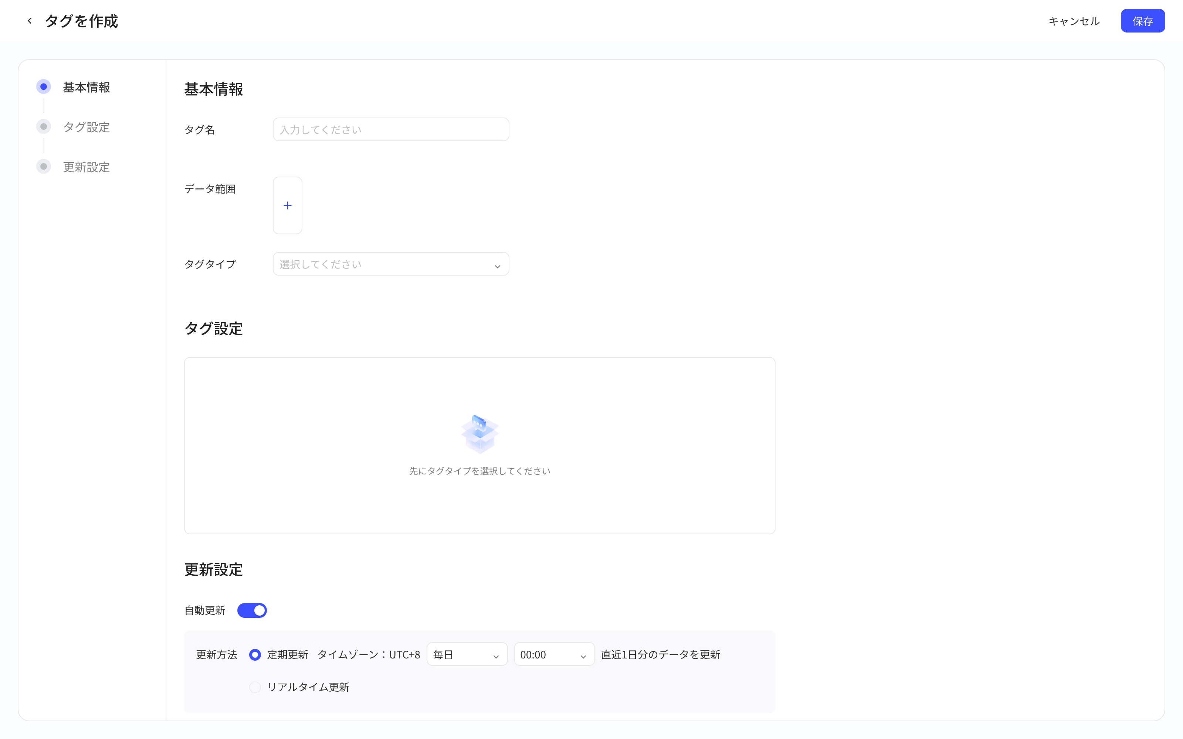
Task: Open the タグタイプ dropdown
Action: 391,264
